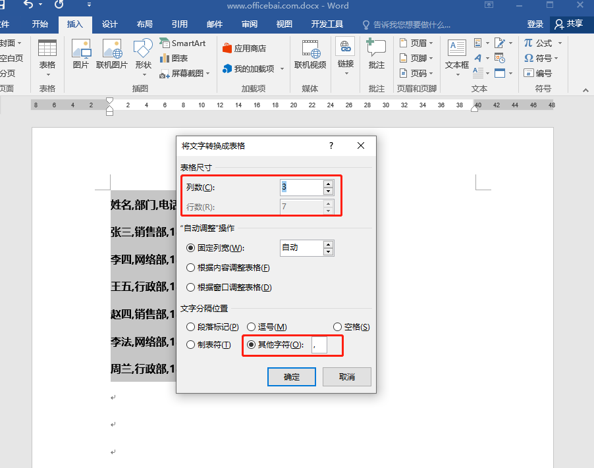Screen dimensions: 594x468
Task: Select 固定列宽 fixed column width option
Action: [215, 248]
